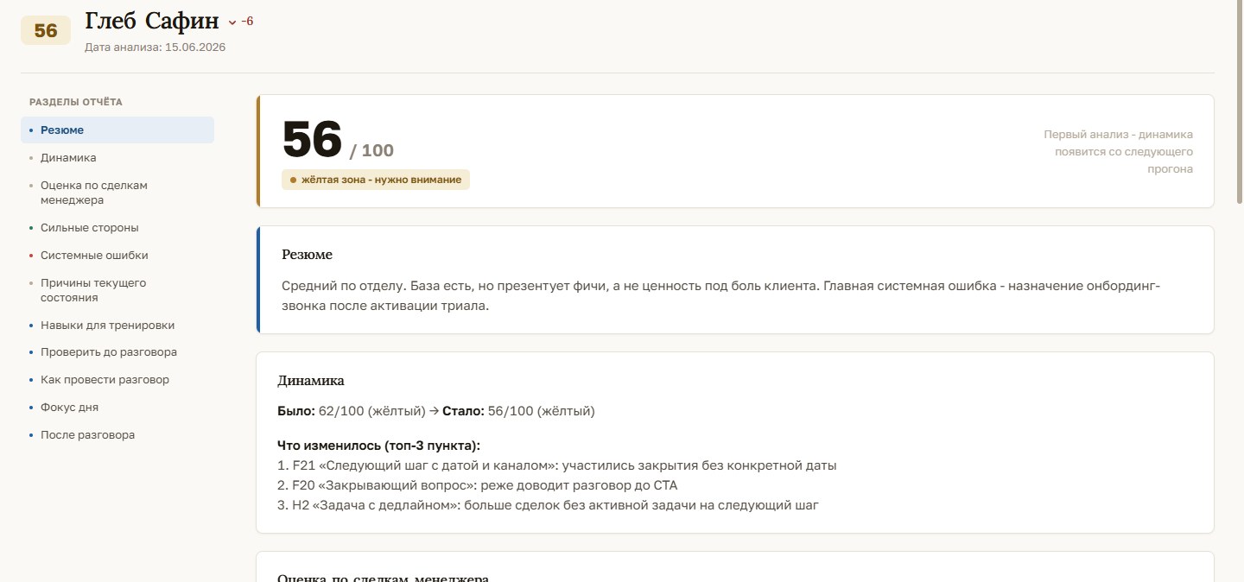
Task: Click the manager name Глеб Сафин
Action: [x=152, y=21]
